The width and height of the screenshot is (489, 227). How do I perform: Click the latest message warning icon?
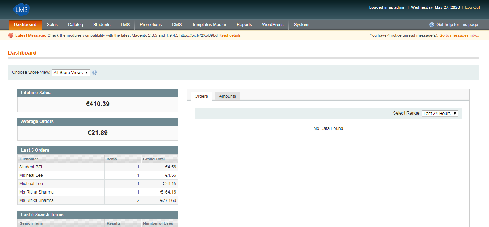click(11, 35)
